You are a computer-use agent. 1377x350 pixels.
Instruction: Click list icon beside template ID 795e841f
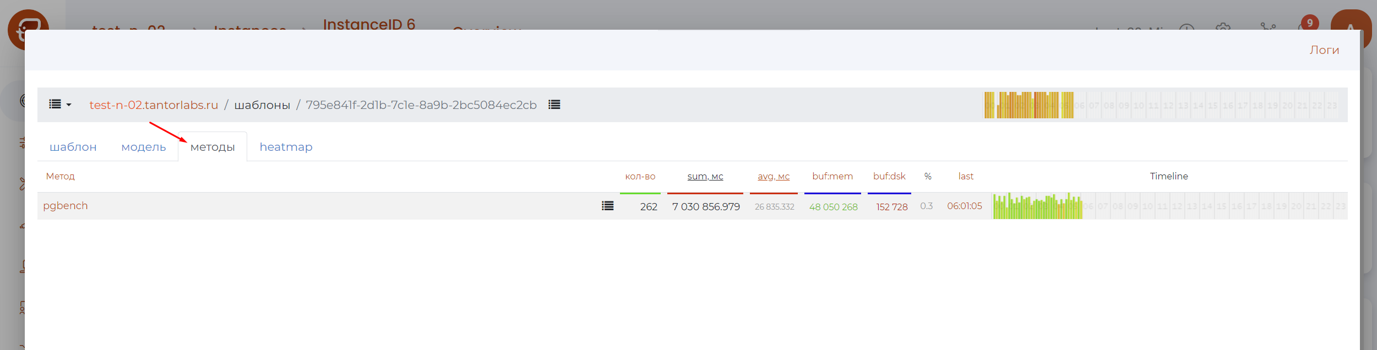point(554,105)
